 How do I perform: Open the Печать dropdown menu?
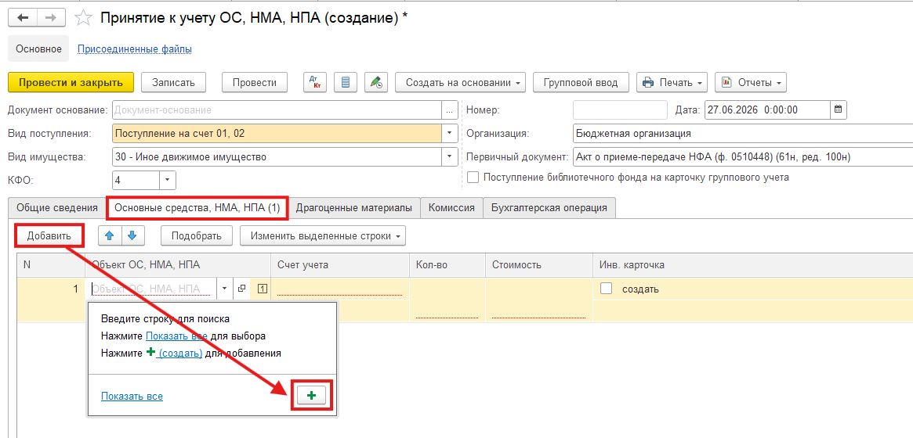tap(672, 82)
